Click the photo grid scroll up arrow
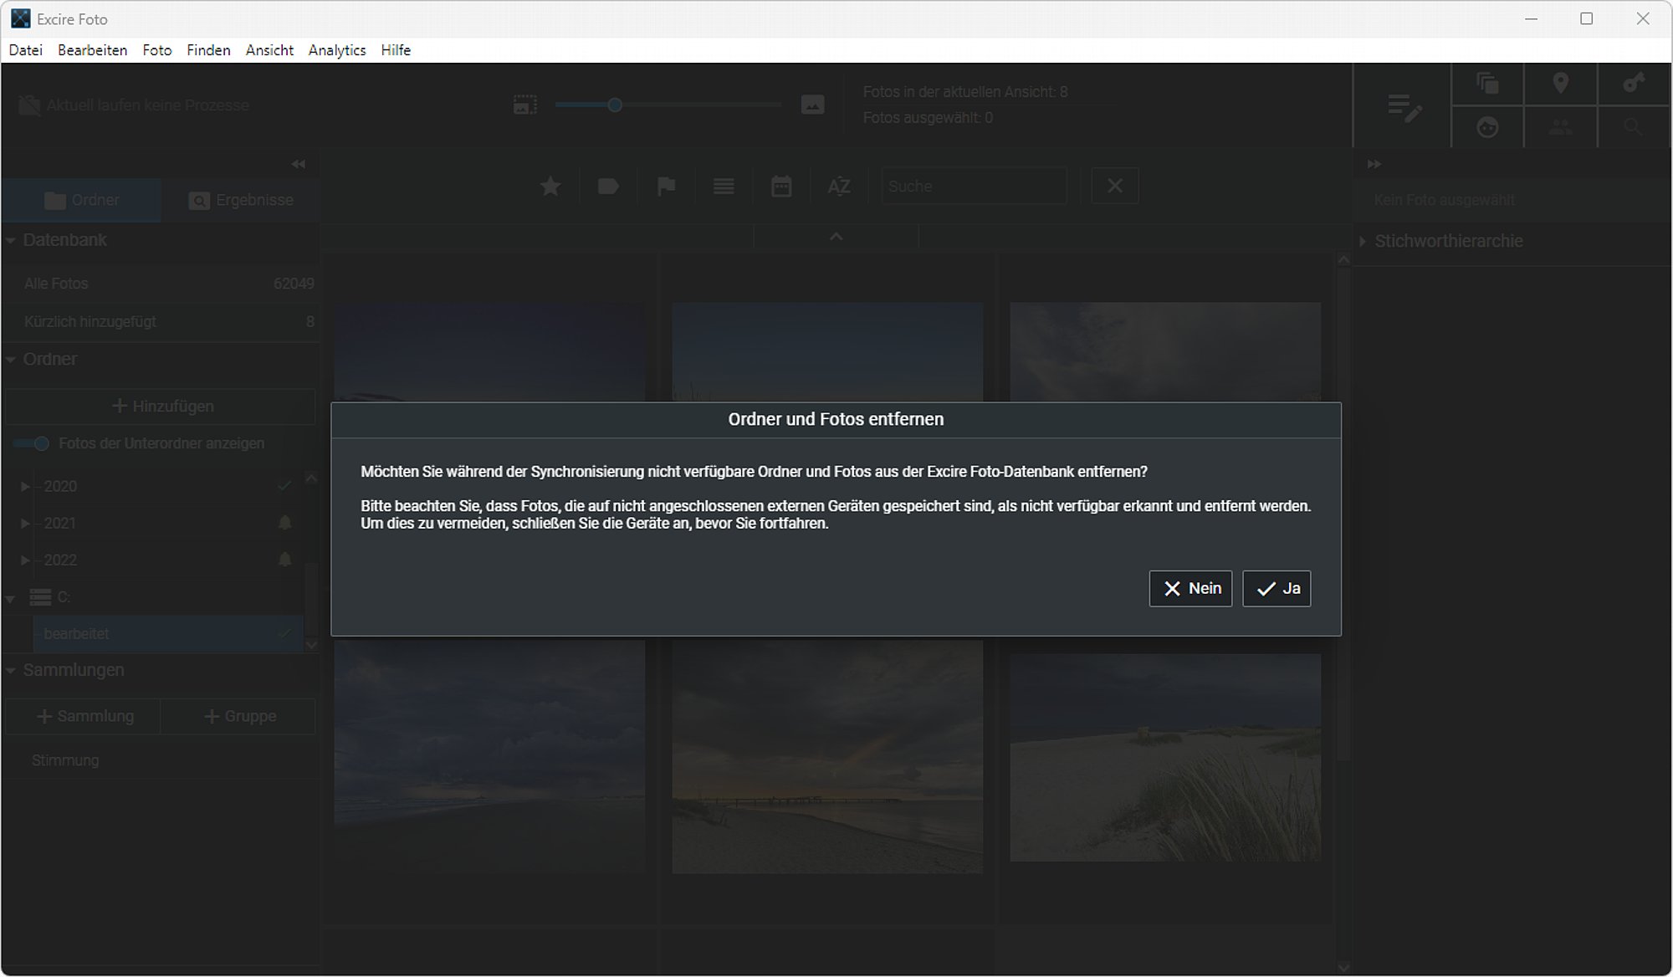1673x977 pixels. (x=1343, y=260)
